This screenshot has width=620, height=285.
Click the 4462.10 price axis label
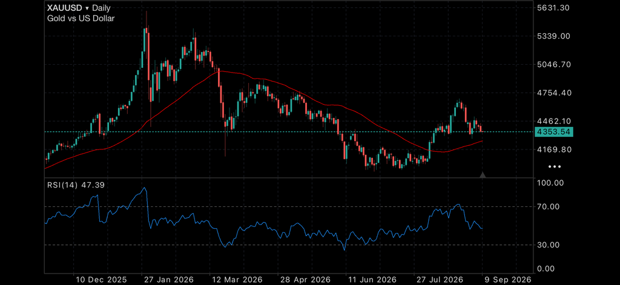(x=553, y=122)
